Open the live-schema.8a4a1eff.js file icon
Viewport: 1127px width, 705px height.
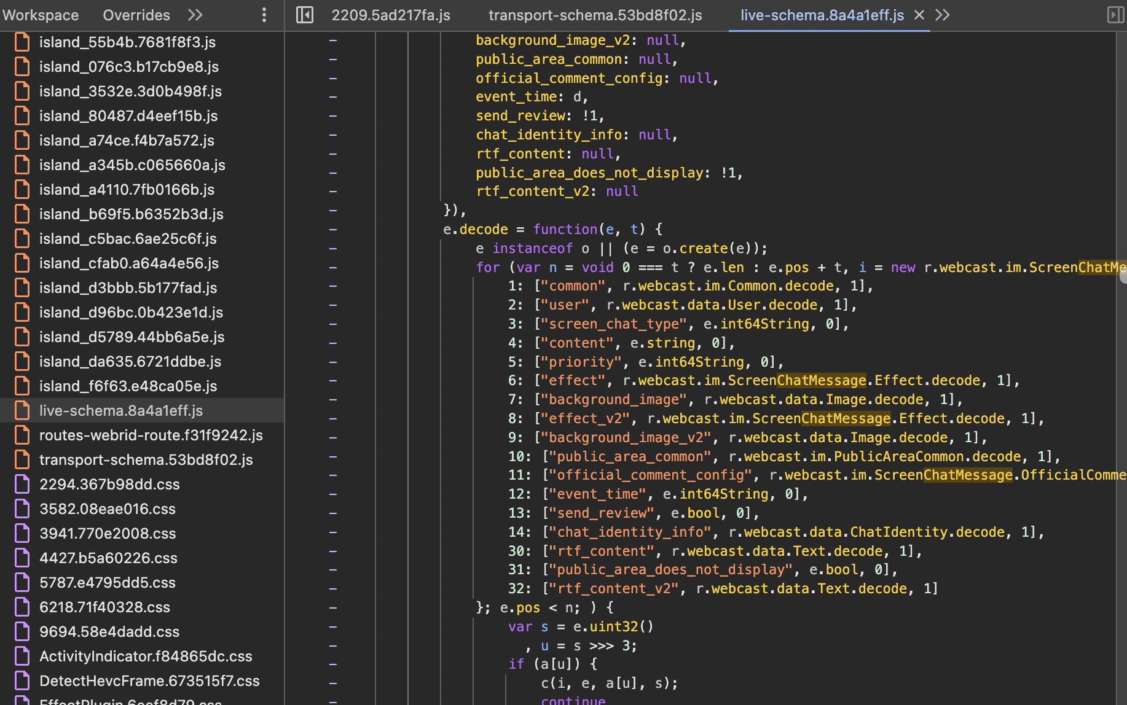tap(22, 410)
